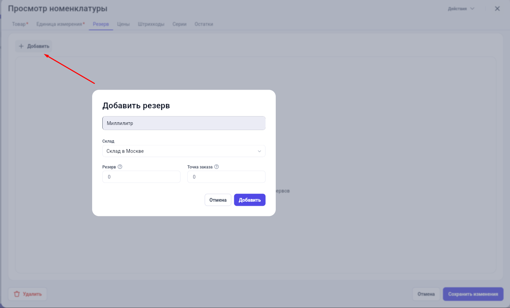The image size is (510, 308).
Task: Click the help icon next to Резерв label
Action: (x=120, y=167)
